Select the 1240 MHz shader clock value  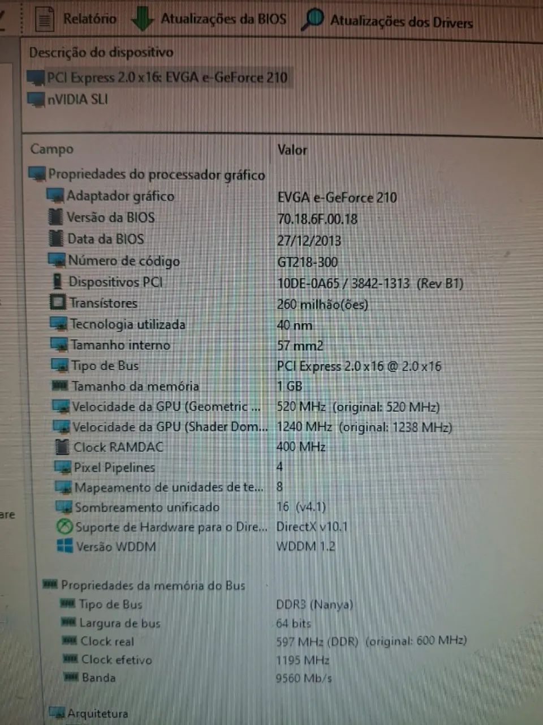click(364, 427)
